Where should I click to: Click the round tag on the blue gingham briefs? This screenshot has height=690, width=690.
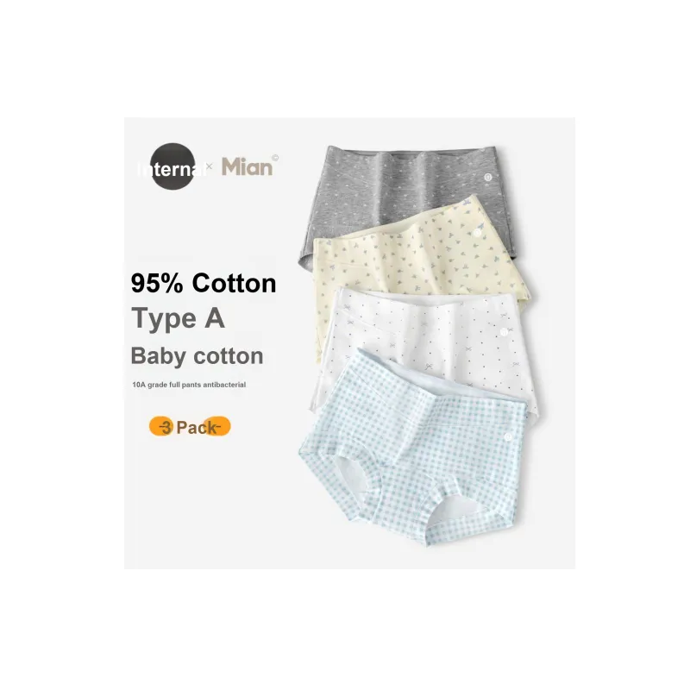click(508, 437)
